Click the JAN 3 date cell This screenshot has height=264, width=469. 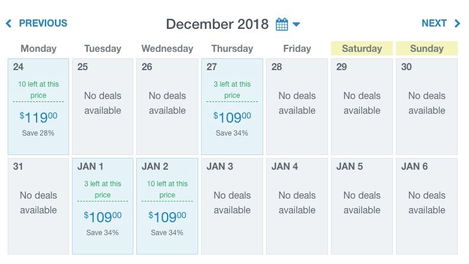(232, 206)
